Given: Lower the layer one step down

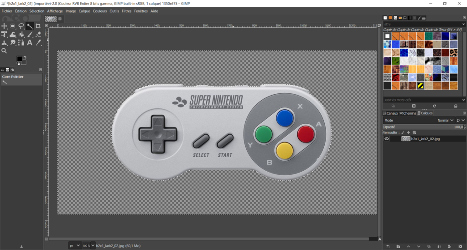Looking at the screenshot, I should tap(419, 246).
